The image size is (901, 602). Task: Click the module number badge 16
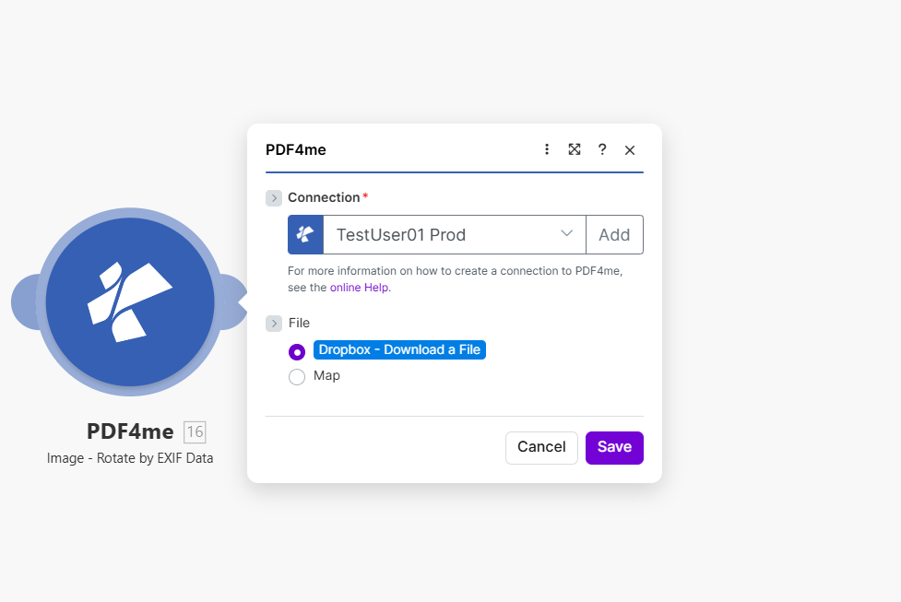[x=195, y=431]
